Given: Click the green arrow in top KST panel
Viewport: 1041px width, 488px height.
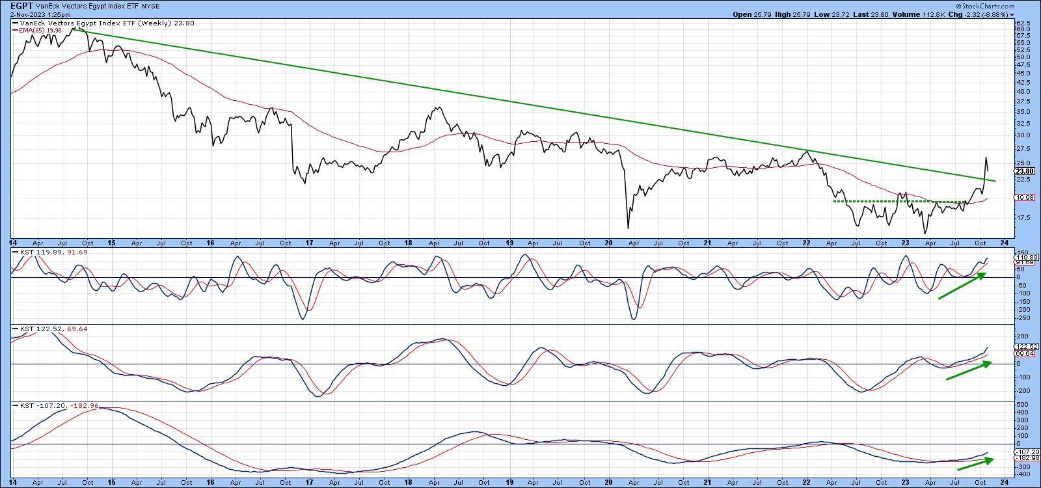Looking at the screenshot, I should pos(962,286).
